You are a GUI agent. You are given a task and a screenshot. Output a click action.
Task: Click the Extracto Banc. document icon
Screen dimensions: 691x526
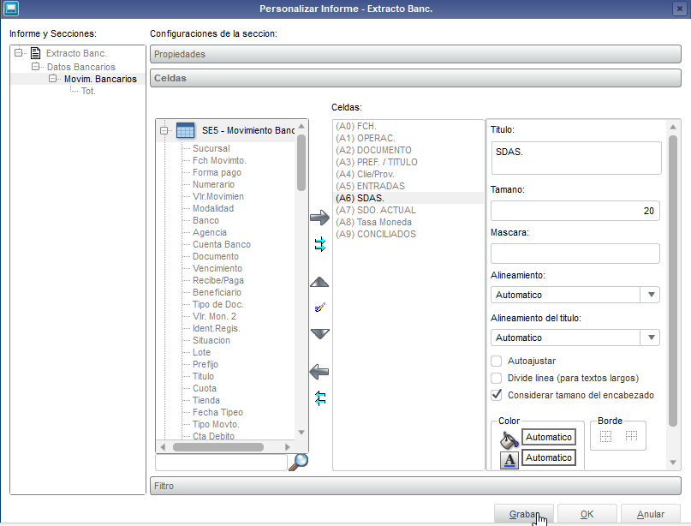pyautogui.click(x=36, y=53)
